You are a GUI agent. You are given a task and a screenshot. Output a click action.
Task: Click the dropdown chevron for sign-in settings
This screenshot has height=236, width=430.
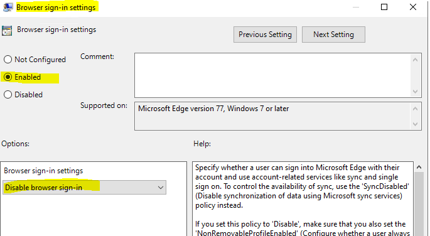tap(161, 188)
